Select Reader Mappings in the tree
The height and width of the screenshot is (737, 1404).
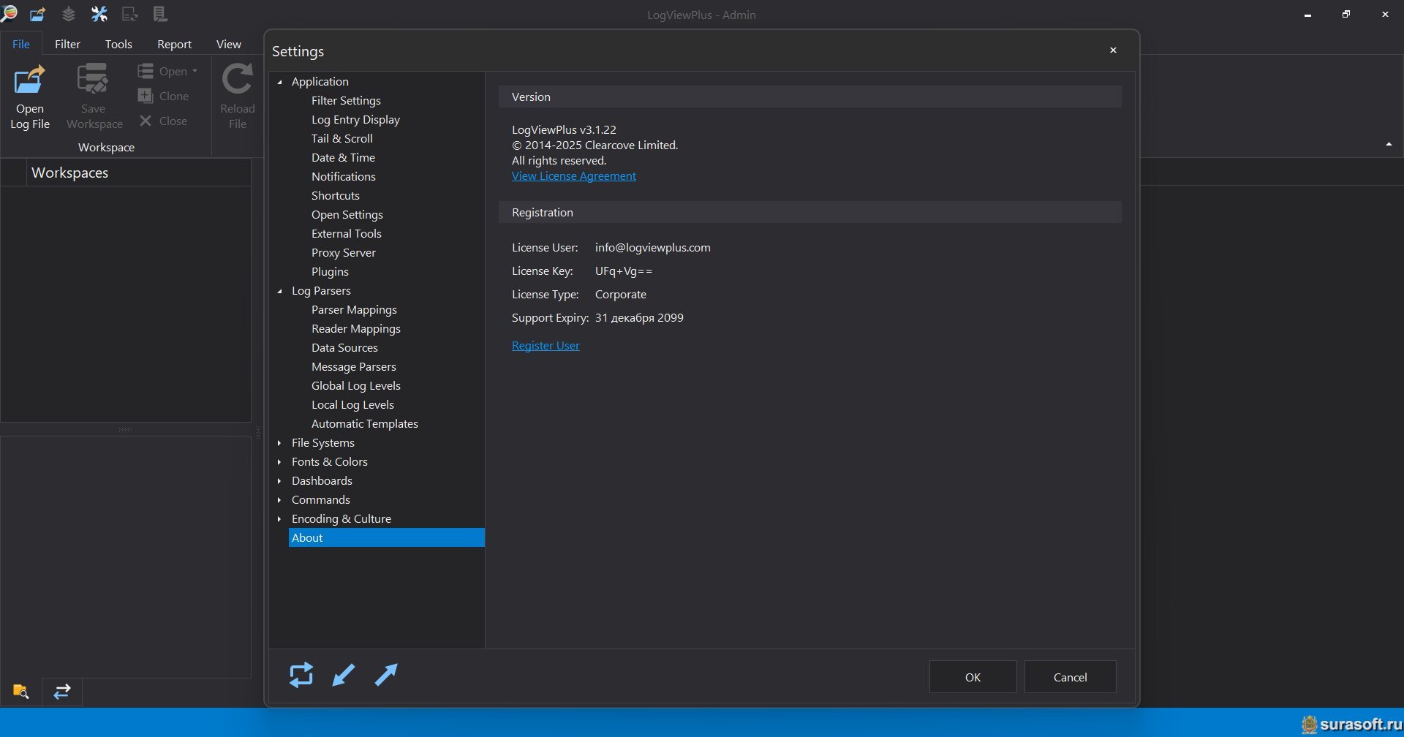(355, 329)
